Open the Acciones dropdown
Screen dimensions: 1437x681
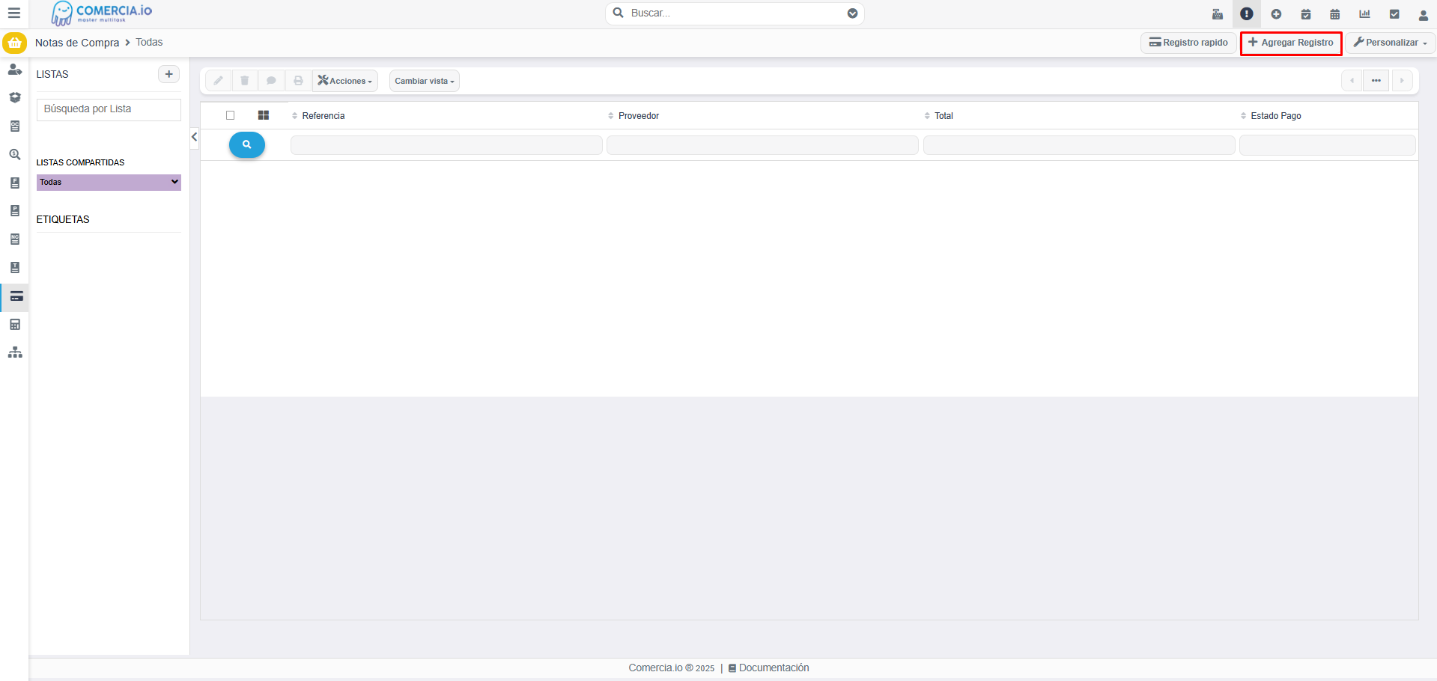(x=345, y=81)
